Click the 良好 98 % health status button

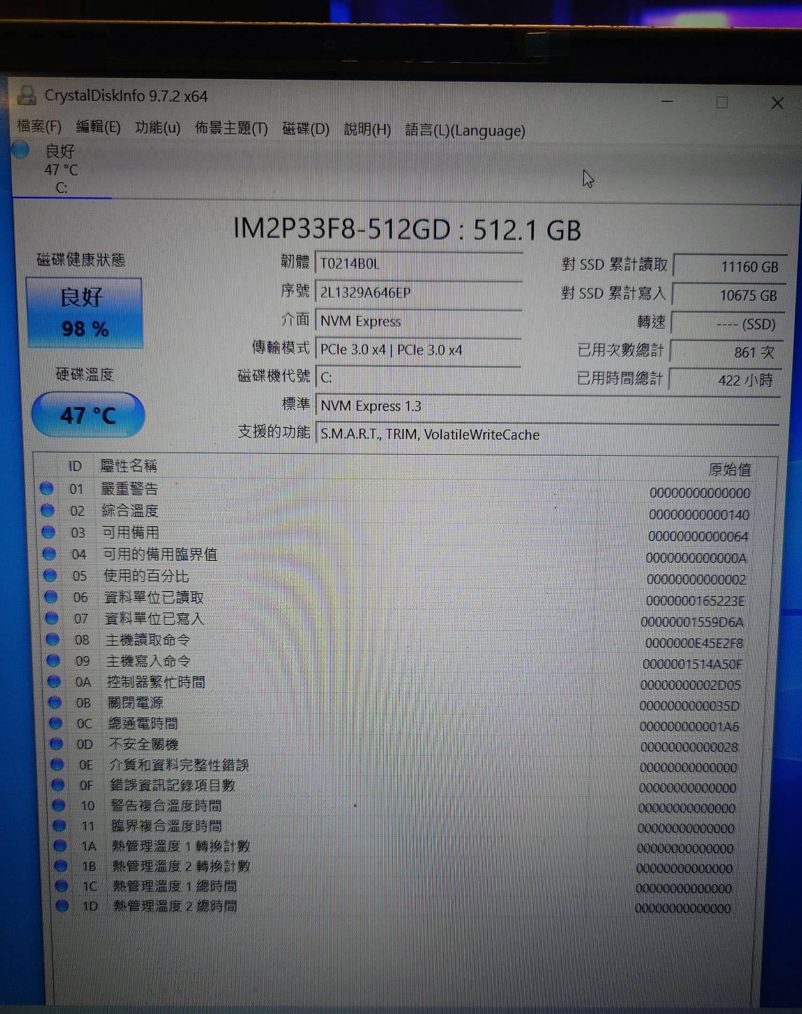pyautogui.click(x=84, y=313)
